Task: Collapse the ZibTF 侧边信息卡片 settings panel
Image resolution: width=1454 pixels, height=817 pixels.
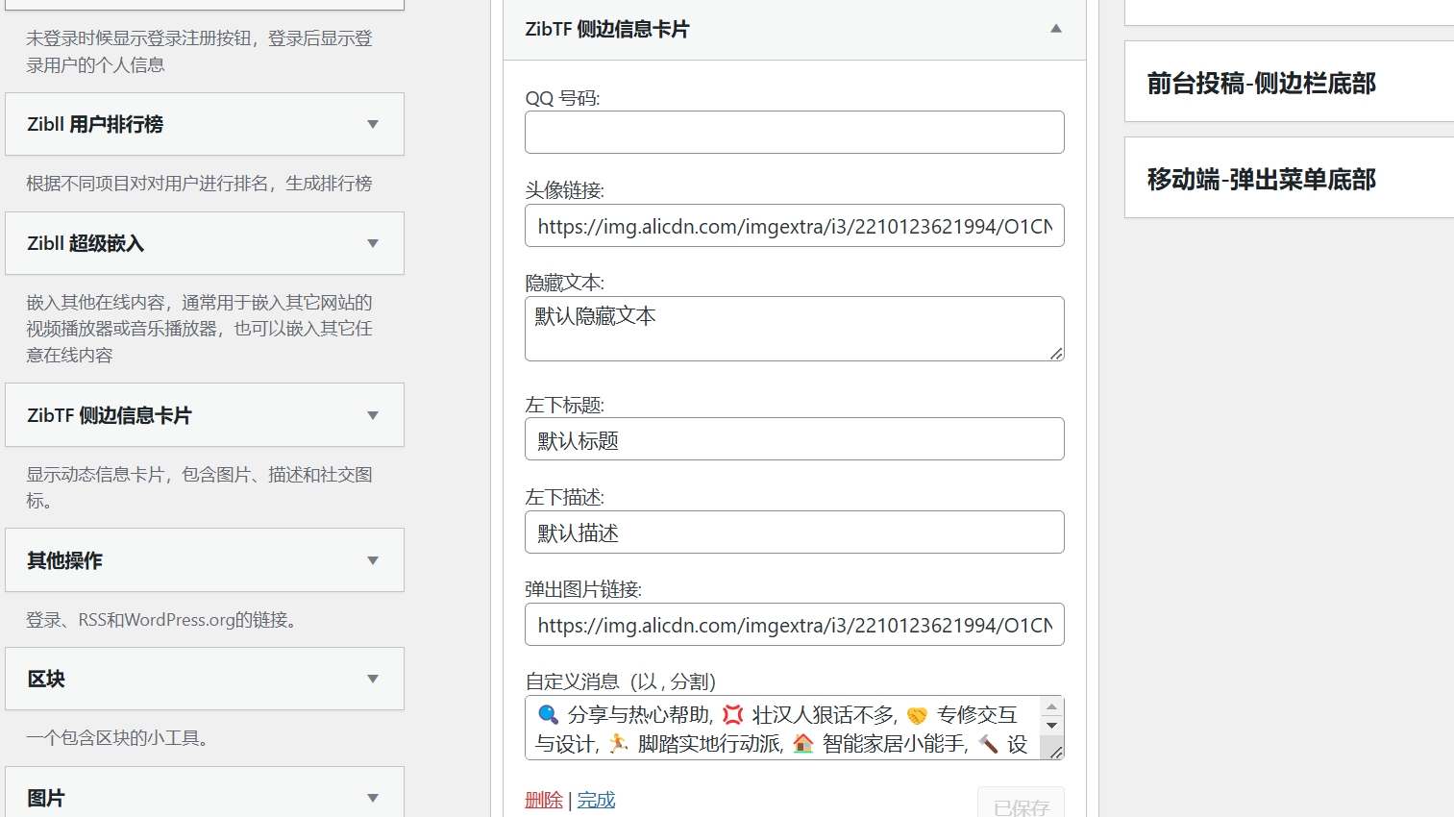Action: click(1054, 29)
